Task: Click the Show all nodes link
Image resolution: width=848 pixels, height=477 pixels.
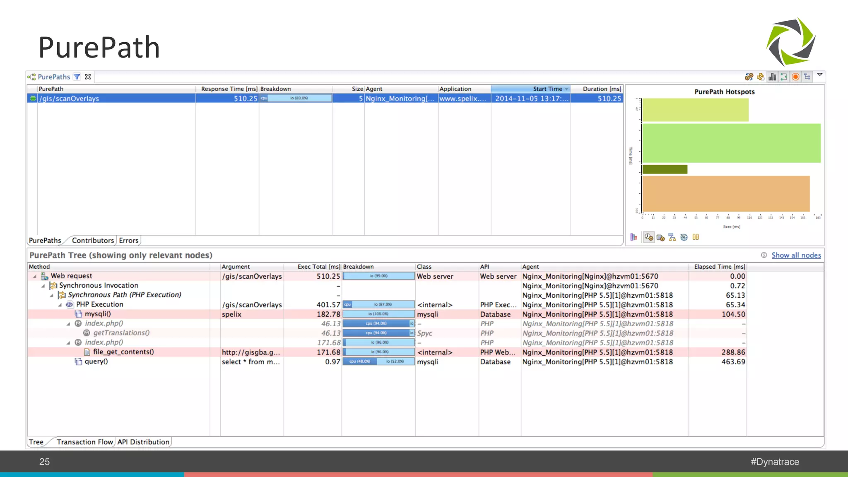Action: pos(796,255)
